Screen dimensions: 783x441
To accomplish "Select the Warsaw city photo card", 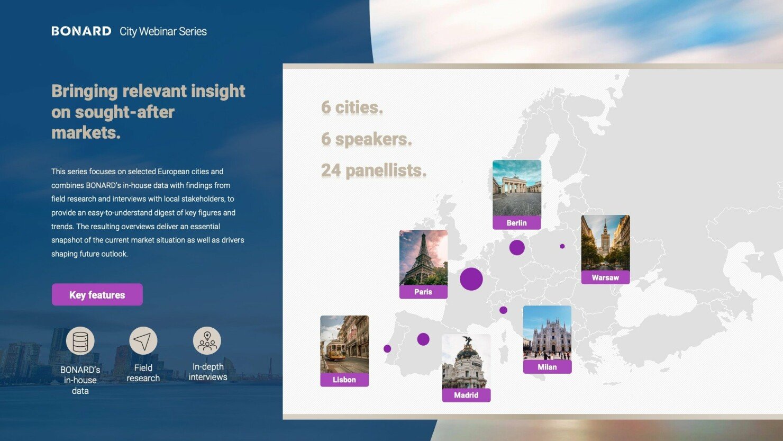I will [x=605, y=243].
